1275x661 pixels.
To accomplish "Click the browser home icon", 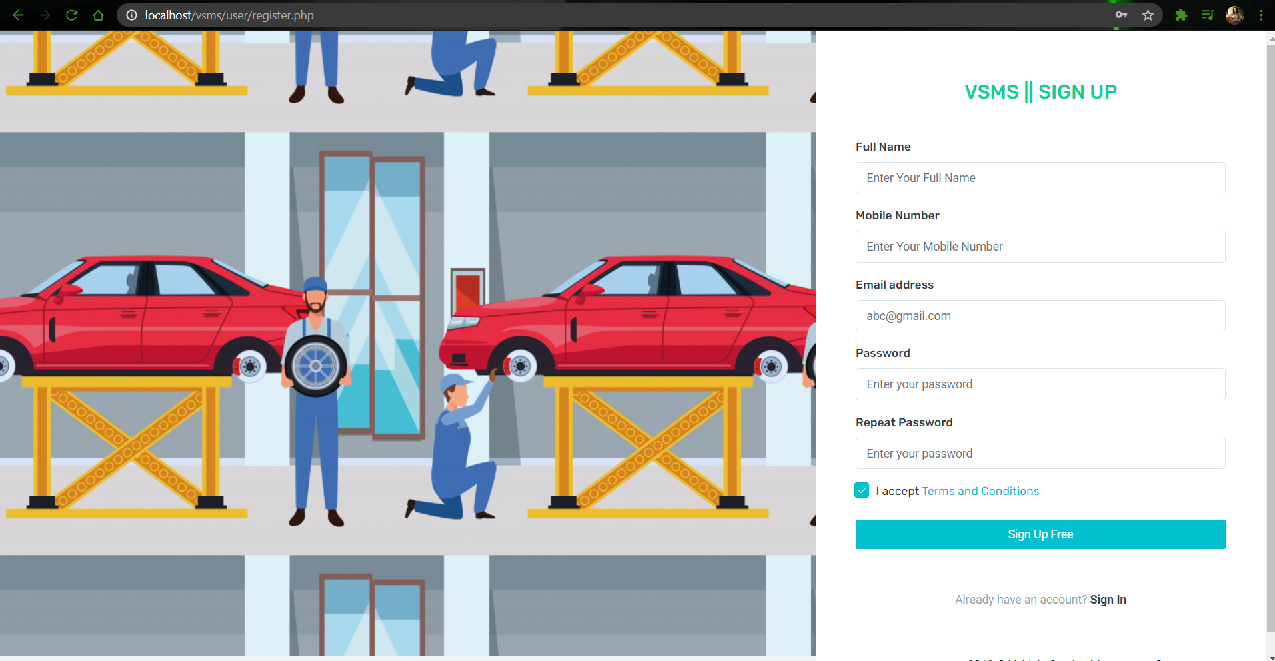I will click(98, 15).
